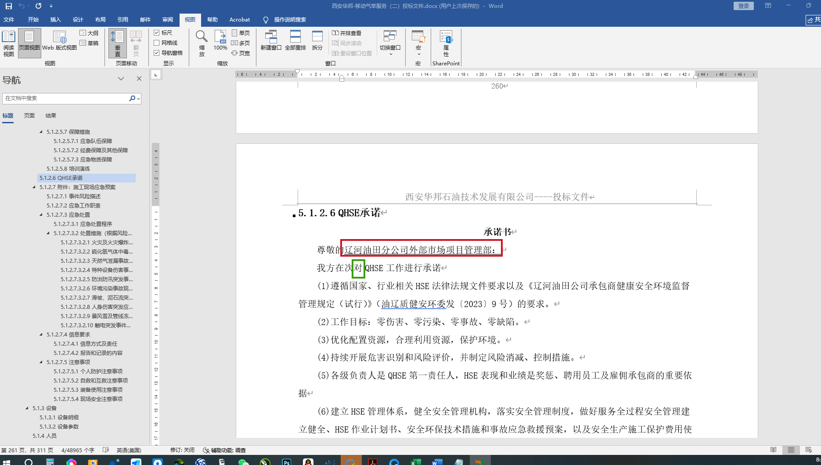This screenshot has height=465, width=821.
Task: Check the 网格线 gridlines checkbox
Action: point(157,43)
